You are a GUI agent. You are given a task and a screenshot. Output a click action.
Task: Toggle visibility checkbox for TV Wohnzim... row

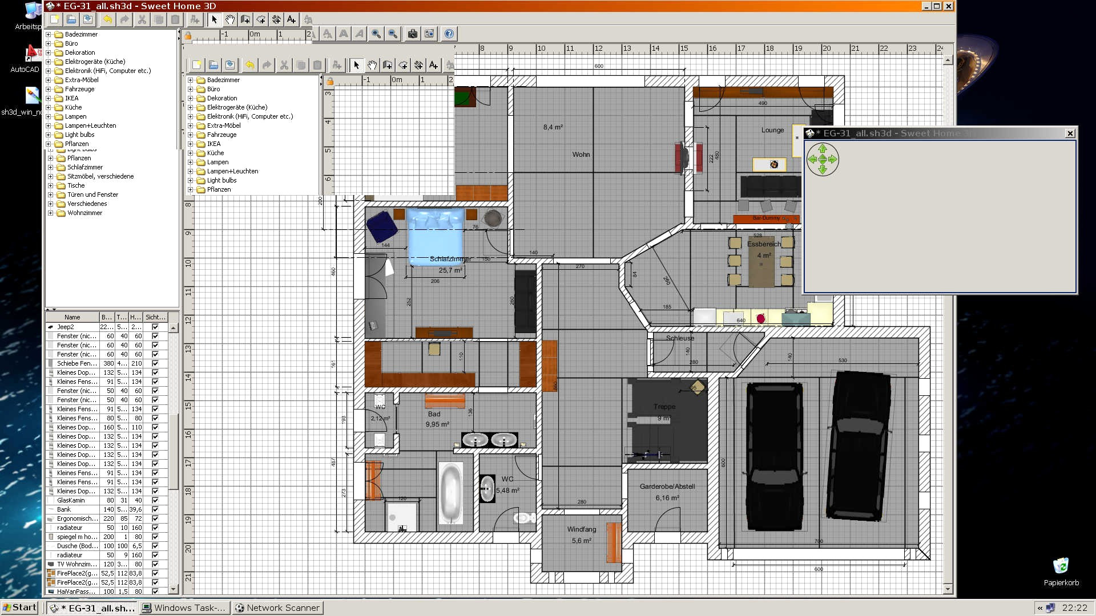point(155,564)
